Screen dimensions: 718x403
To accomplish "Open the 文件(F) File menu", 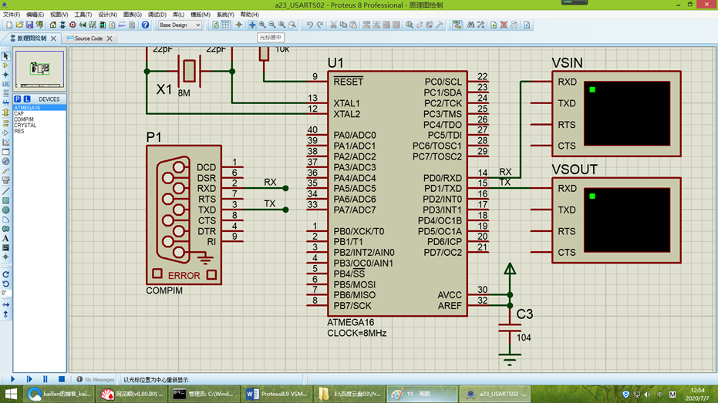I will 12,15.
